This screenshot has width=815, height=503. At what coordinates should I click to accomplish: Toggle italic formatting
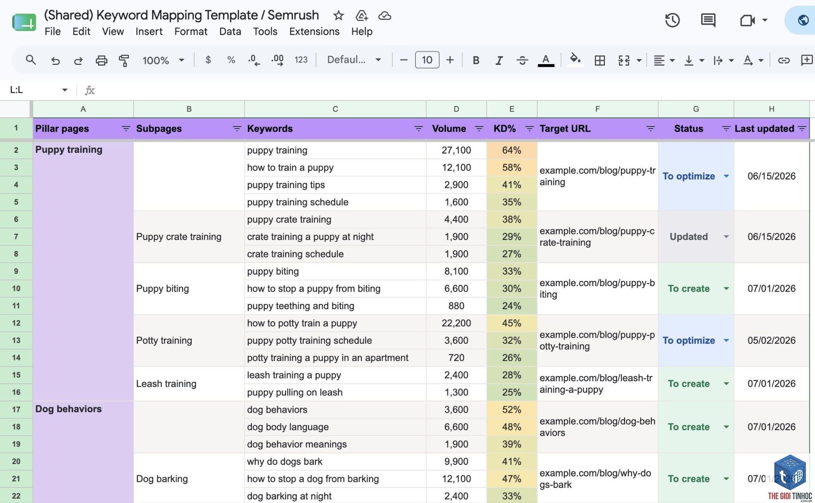tap(499, 60)
